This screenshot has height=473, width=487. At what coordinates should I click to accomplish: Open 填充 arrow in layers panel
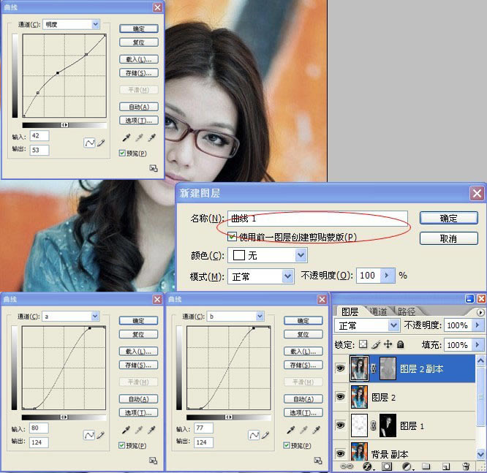pos(477,344)
